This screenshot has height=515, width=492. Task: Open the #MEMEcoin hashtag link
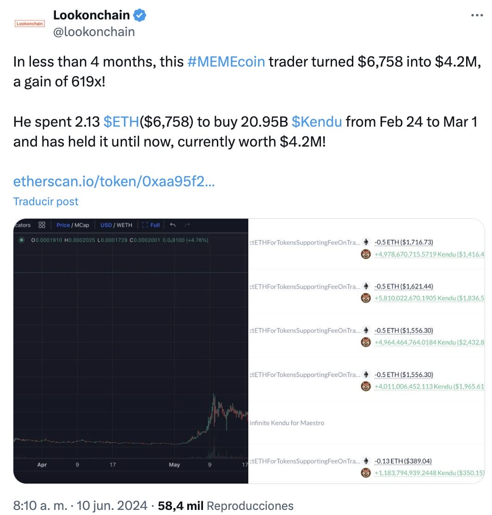pos(226,61)
